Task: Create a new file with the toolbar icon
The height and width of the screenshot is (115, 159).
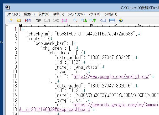Action: click(x=11, y=20)
